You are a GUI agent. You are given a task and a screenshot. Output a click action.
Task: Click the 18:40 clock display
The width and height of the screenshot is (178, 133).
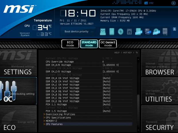point(78,13)
